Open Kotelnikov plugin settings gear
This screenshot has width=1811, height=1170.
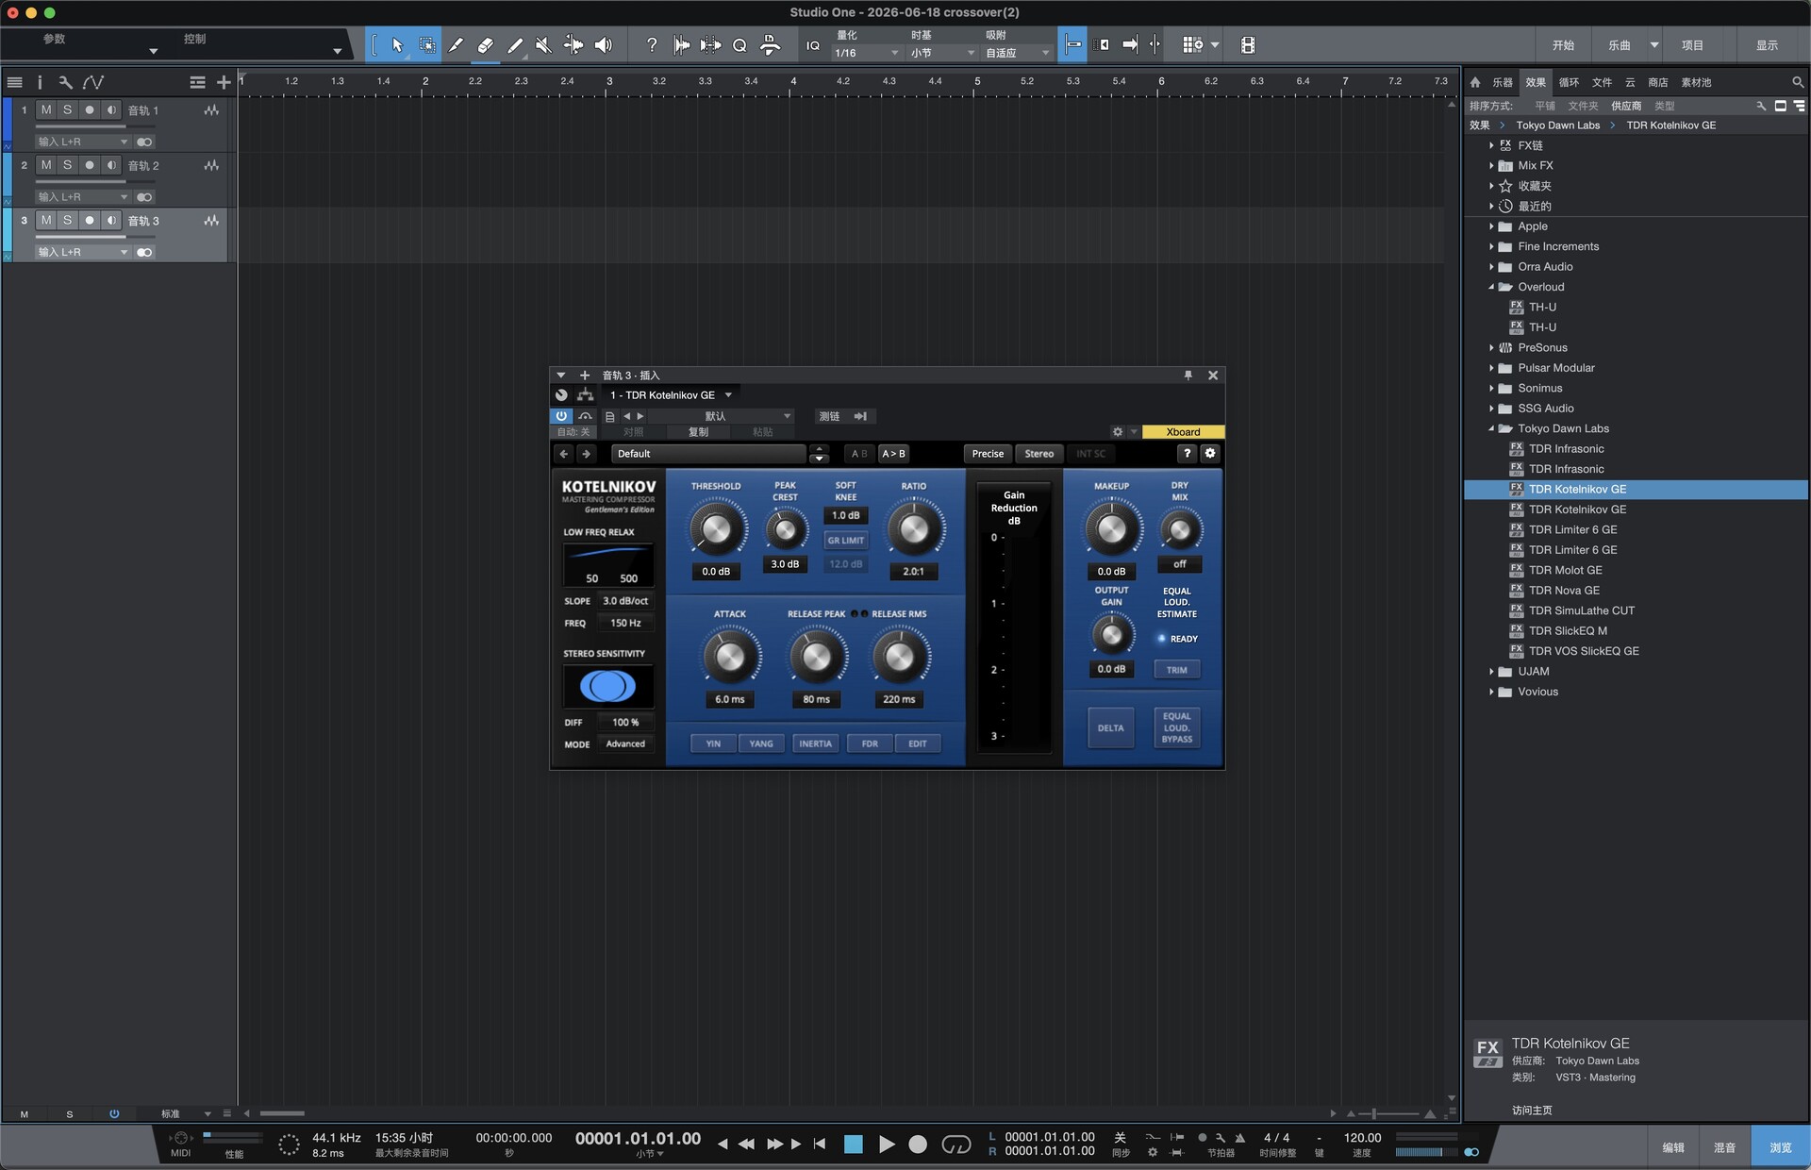click(1210, 454)
